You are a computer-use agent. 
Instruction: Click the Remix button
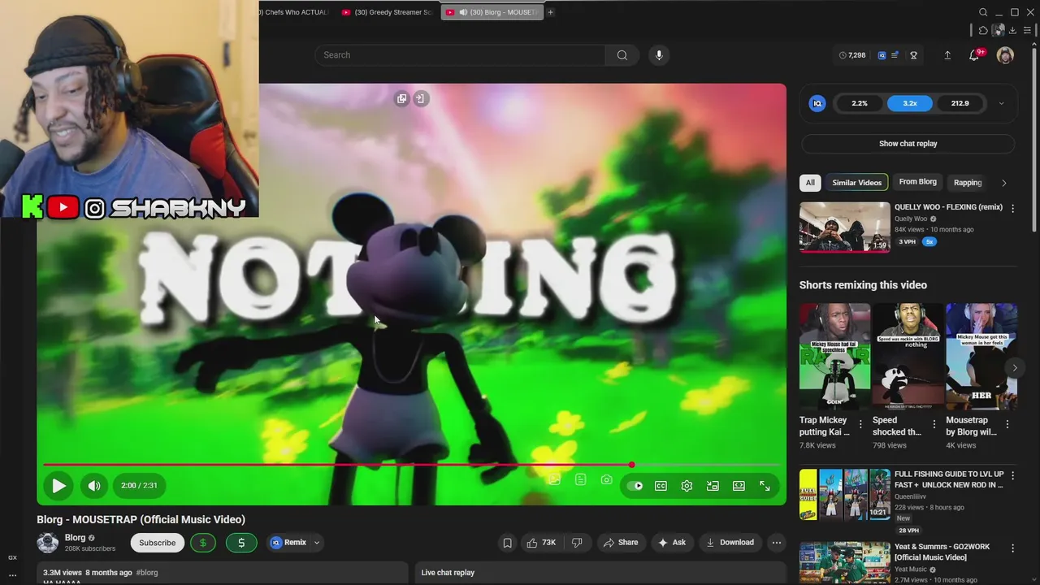coord(288,543)
